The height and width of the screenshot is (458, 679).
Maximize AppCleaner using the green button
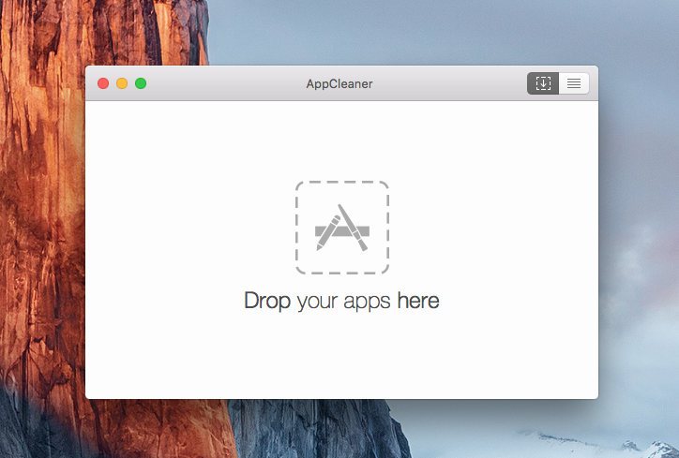pyautogui.click(x=141, y=83)
